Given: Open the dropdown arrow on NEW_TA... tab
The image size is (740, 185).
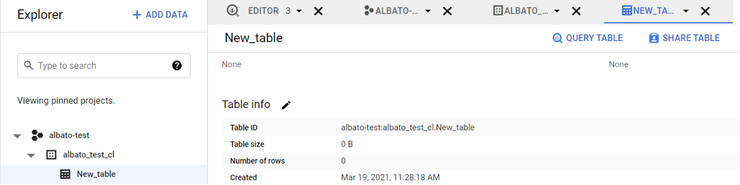Looking at the screenshot, I should pos(686,11).
